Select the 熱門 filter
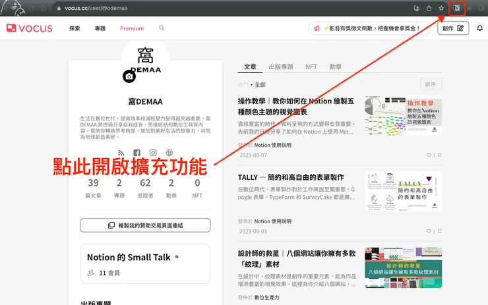488x305 pixels. tap(243, 84)
